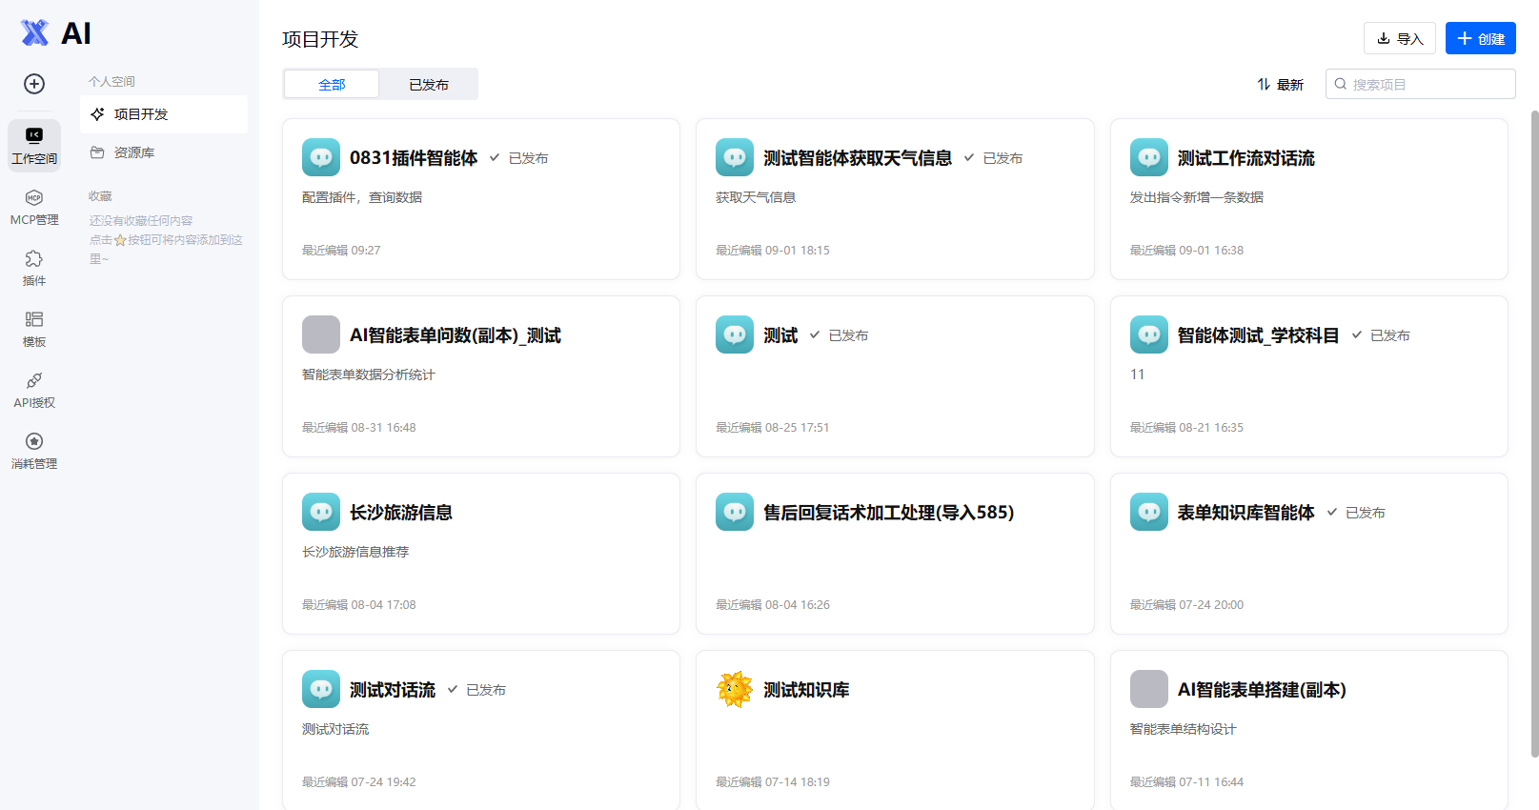Focus the 搜索项目 search field

1420,84
